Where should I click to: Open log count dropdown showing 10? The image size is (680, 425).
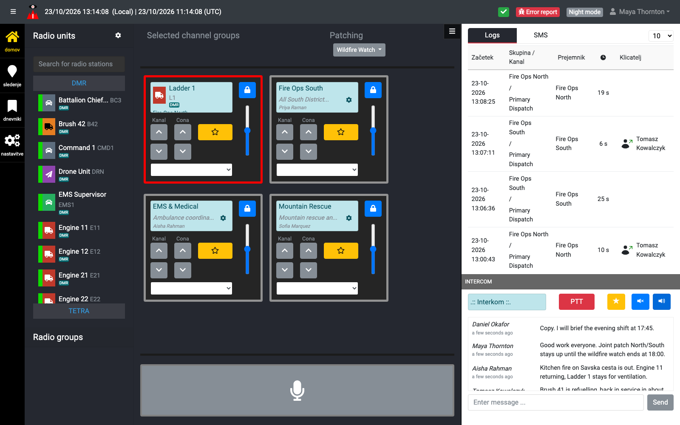pos(661,36)
